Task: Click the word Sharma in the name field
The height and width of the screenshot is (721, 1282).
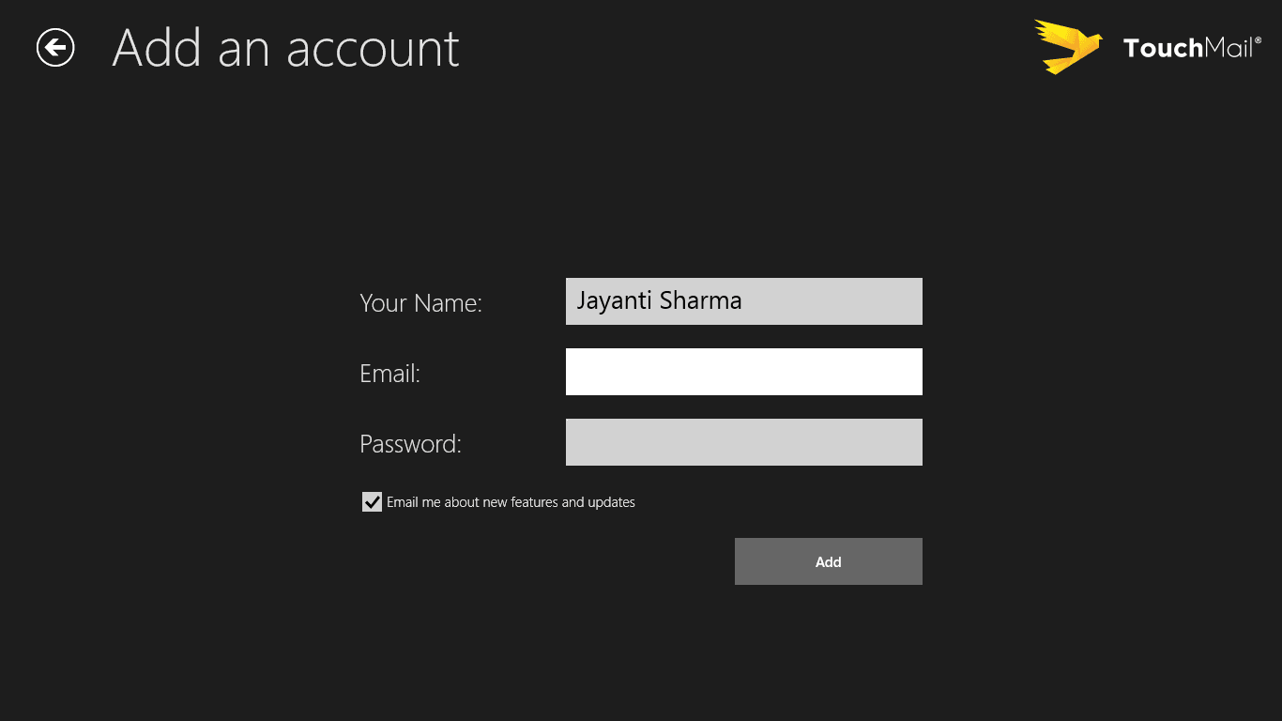Action: pyautogui.click(x=701, y=300)
